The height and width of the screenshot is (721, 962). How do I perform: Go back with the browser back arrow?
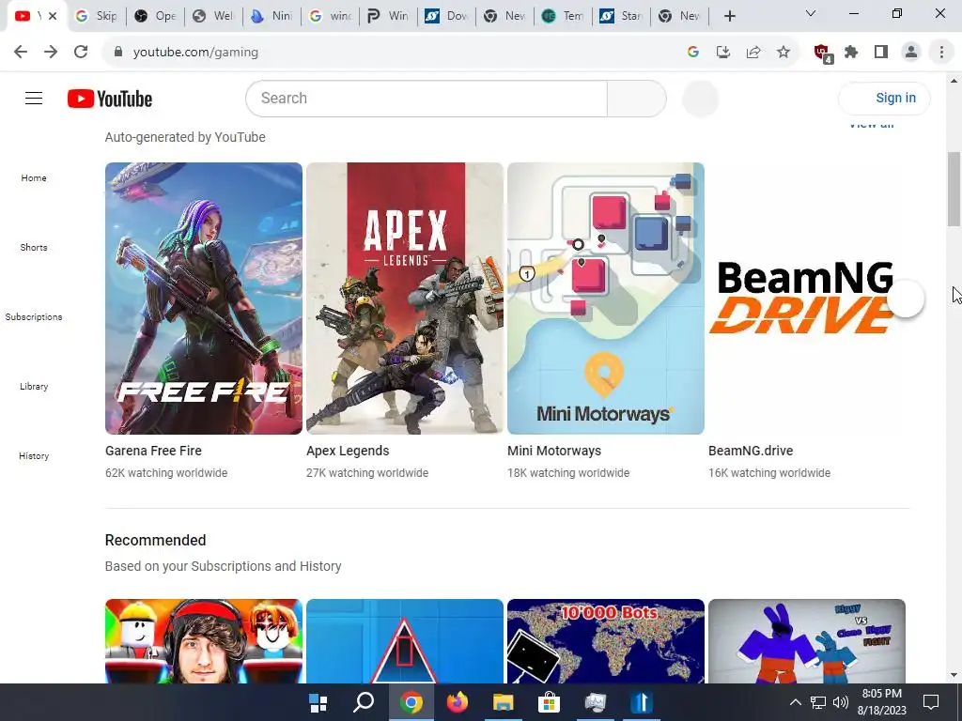(21, 53)
